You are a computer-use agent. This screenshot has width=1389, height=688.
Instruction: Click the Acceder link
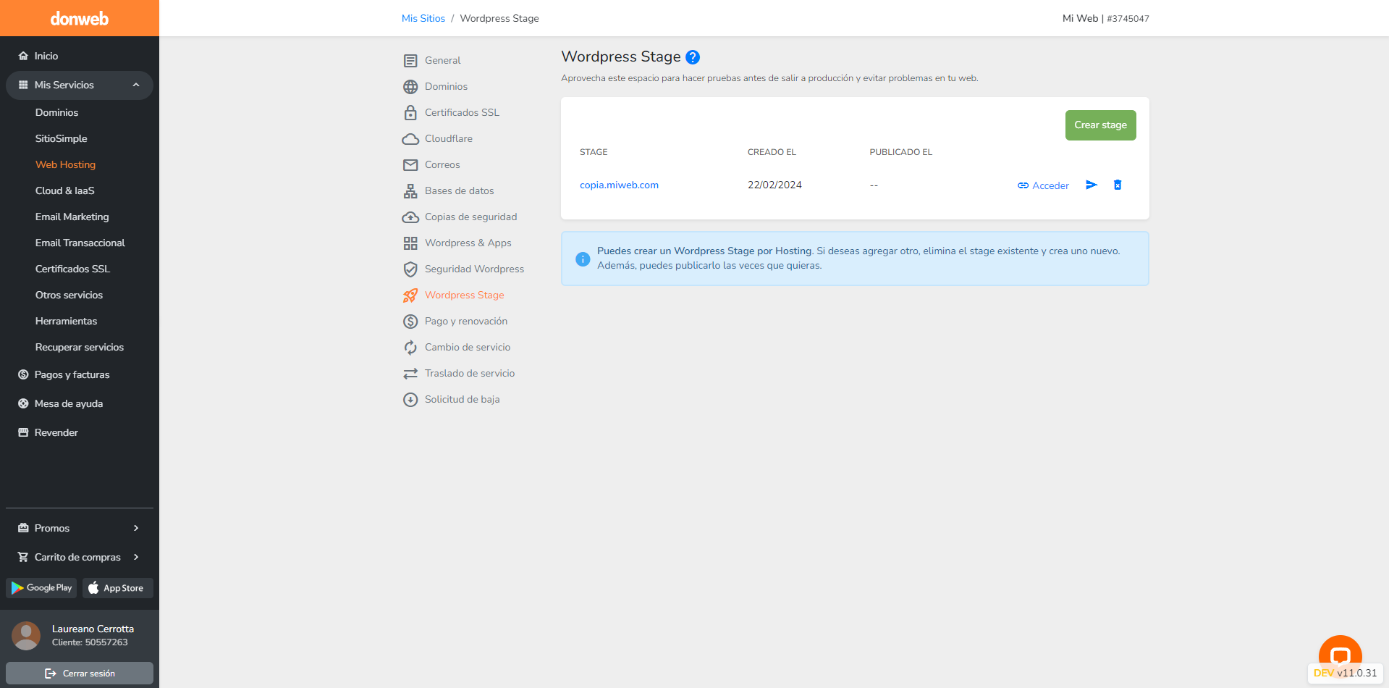pyautogui.click(x=1043, y=185)
